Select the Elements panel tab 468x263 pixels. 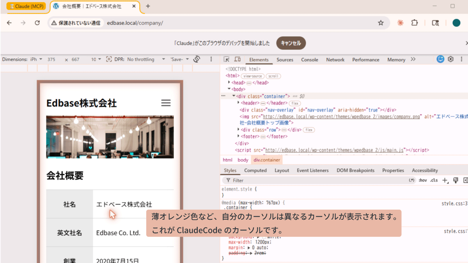click(259, 60)
